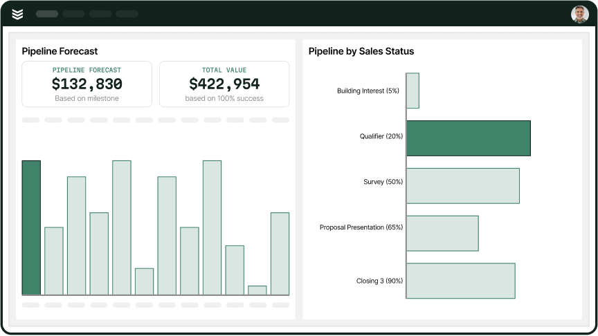
Task: Click the Proposal Presentation (65%) bar
Action: (442, 233)
